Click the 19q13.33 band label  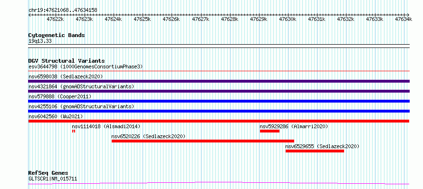(40, 41)
